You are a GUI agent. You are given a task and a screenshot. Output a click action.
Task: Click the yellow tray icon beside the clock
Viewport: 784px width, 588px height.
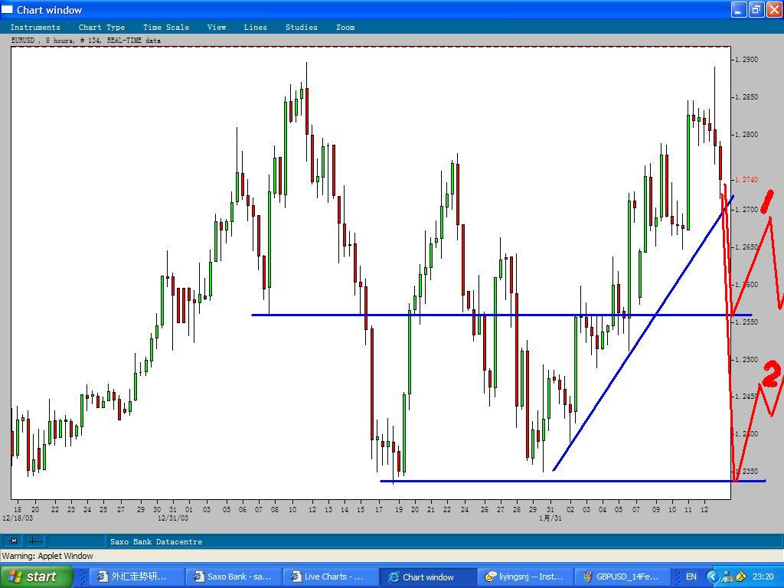point(740,577)
